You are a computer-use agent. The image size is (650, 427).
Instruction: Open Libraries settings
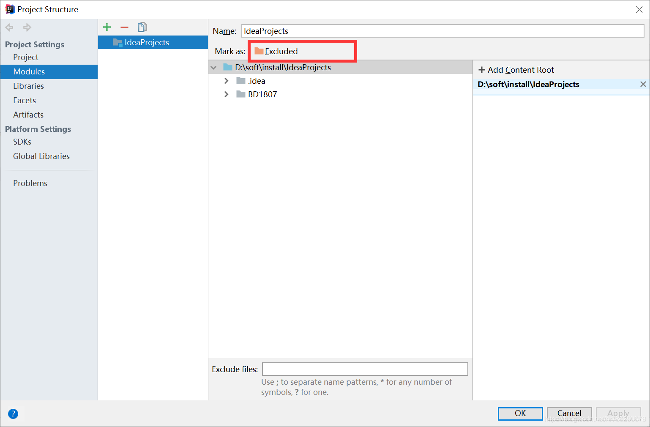click(28, 86)
